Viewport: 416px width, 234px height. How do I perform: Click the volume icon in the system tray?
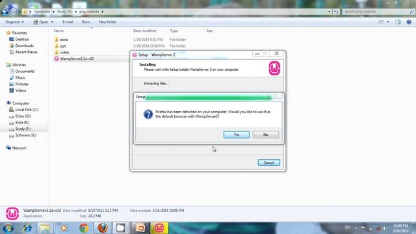pos(384,228)
